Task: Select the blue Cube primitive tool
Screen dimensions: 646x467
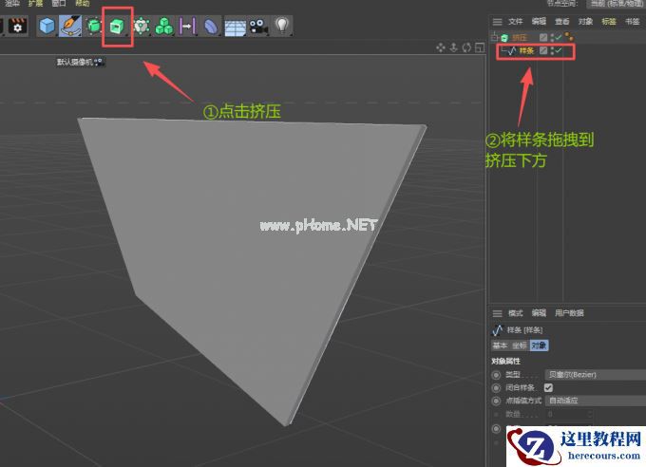Action: (x=47, y=26)
